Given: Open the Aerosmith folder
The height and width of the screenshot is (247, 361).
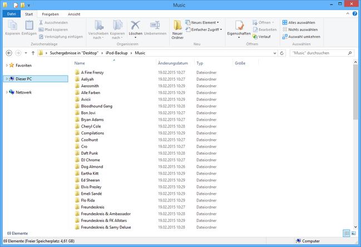Looking at the screenshot, I should click(91, 87).
